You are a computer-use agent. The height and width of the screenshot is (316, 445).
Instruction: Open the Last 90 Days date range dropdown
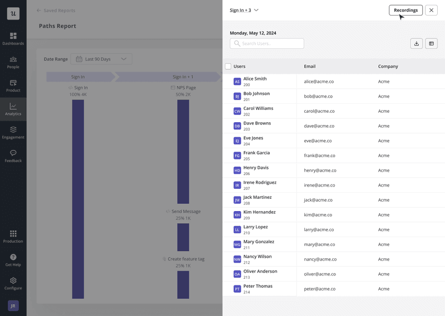(x=101, y=59)
